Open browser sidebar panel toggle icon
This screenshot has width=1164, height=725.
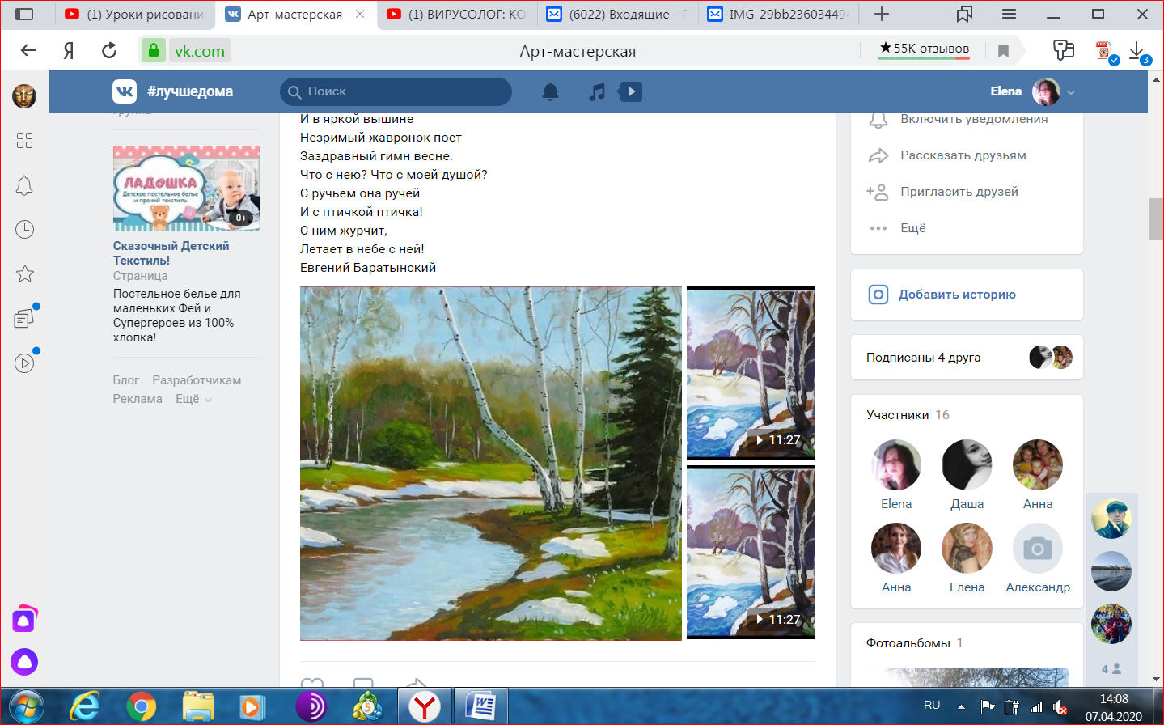point(25,14)
